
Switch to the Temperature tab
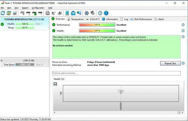pyautogui.click(x=75, y=19)
